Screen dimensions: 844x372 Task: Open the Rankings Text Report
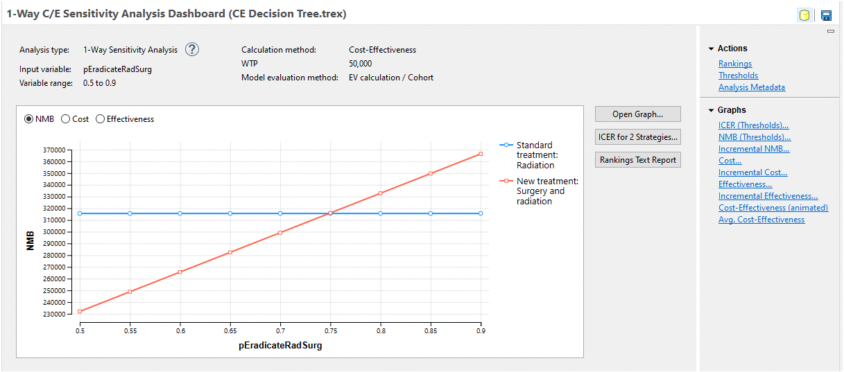(x=638, y=160)
